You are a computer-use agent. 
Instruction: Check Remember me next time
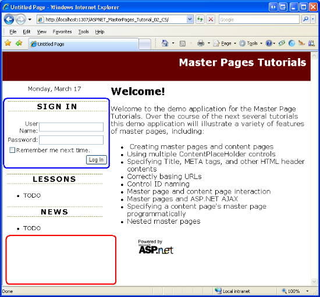point(12,150)
